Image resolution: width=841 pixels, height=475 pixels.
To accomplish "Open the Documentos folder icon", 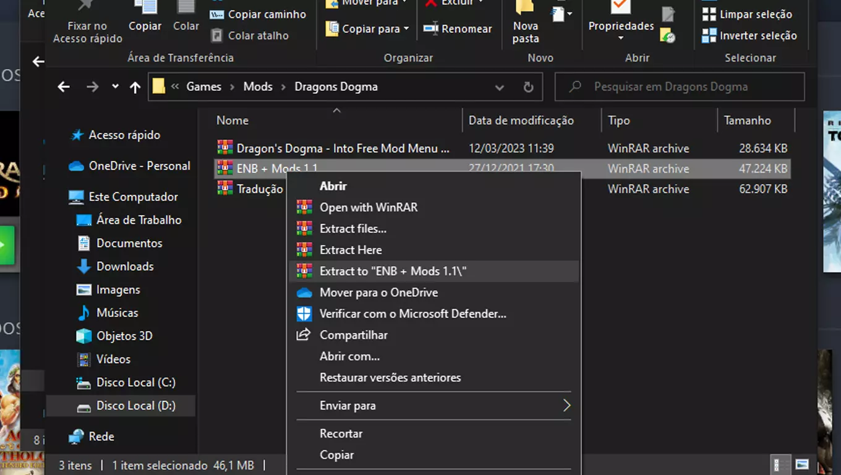I will click(83, 243).
